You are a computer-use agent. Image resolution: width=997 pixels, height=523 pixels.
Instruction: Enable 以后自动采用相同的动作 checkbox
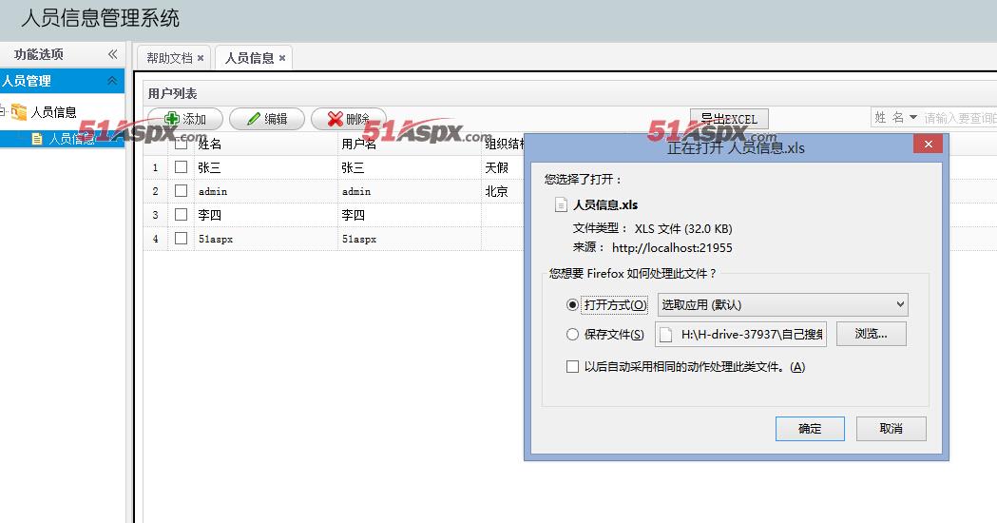(x=572, y=366)
